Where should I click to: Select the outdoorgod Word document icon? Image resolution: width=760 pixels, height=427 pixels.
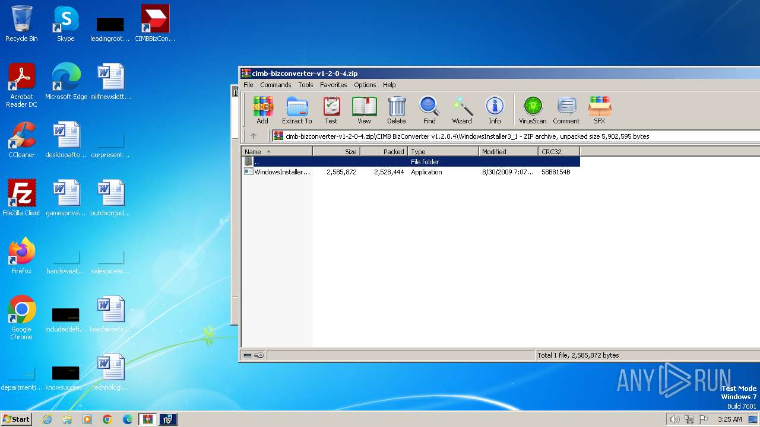110,198
